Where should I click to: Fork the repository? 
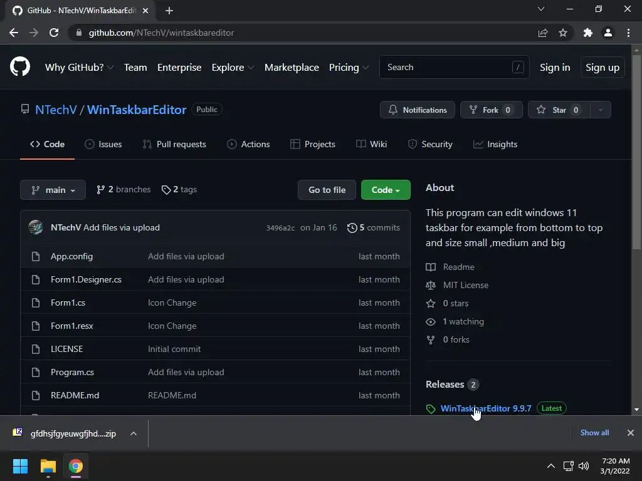[492, 110]
